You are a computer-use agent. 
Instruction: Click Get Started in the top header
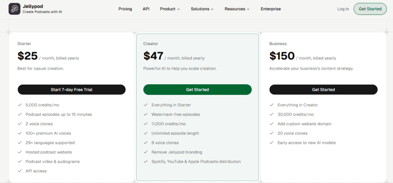tap(370, 9)
